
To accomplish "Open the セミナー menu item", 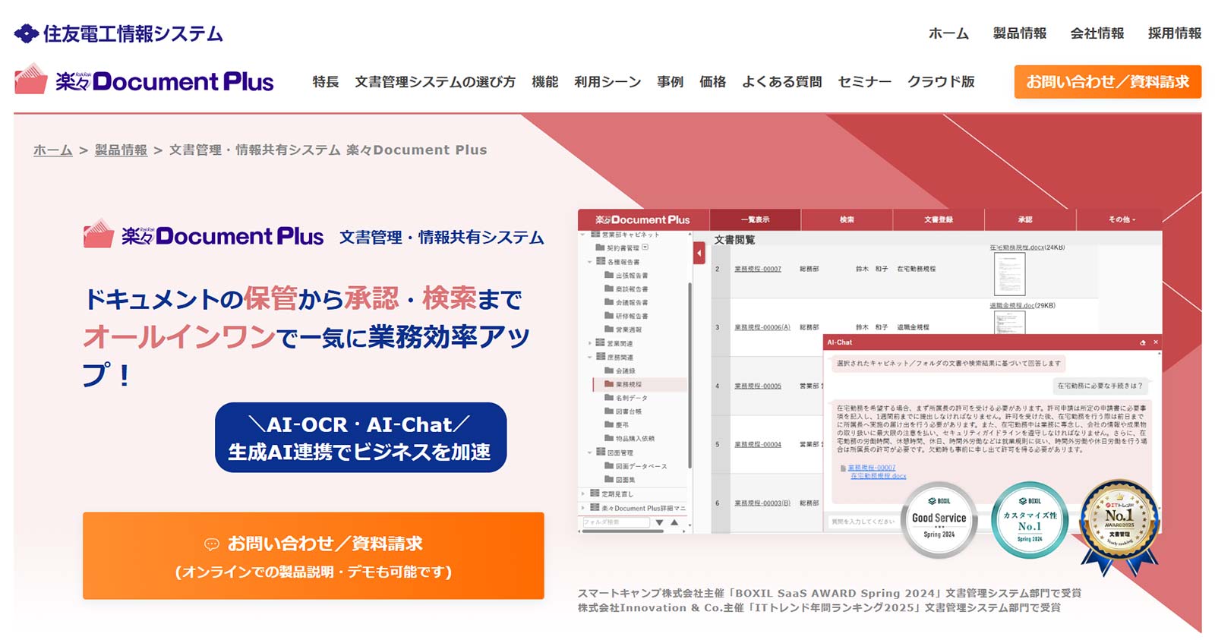I will tap(865, 81).
